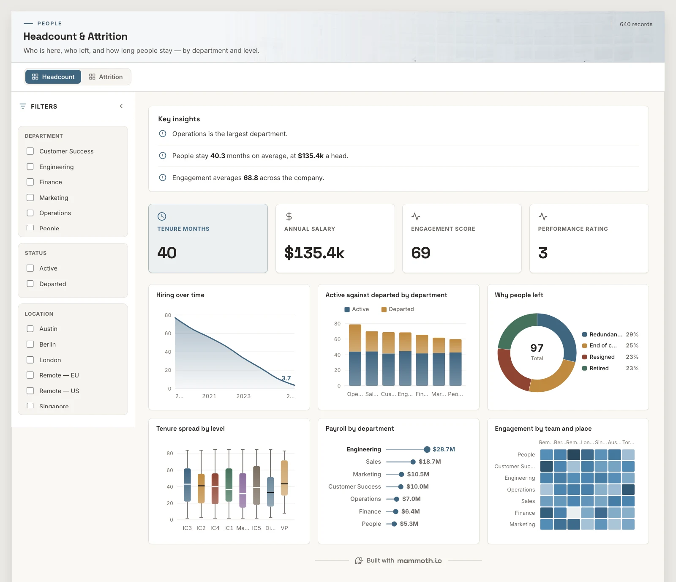Click the VP box in tenure spread chart

[x=284, y=478]
